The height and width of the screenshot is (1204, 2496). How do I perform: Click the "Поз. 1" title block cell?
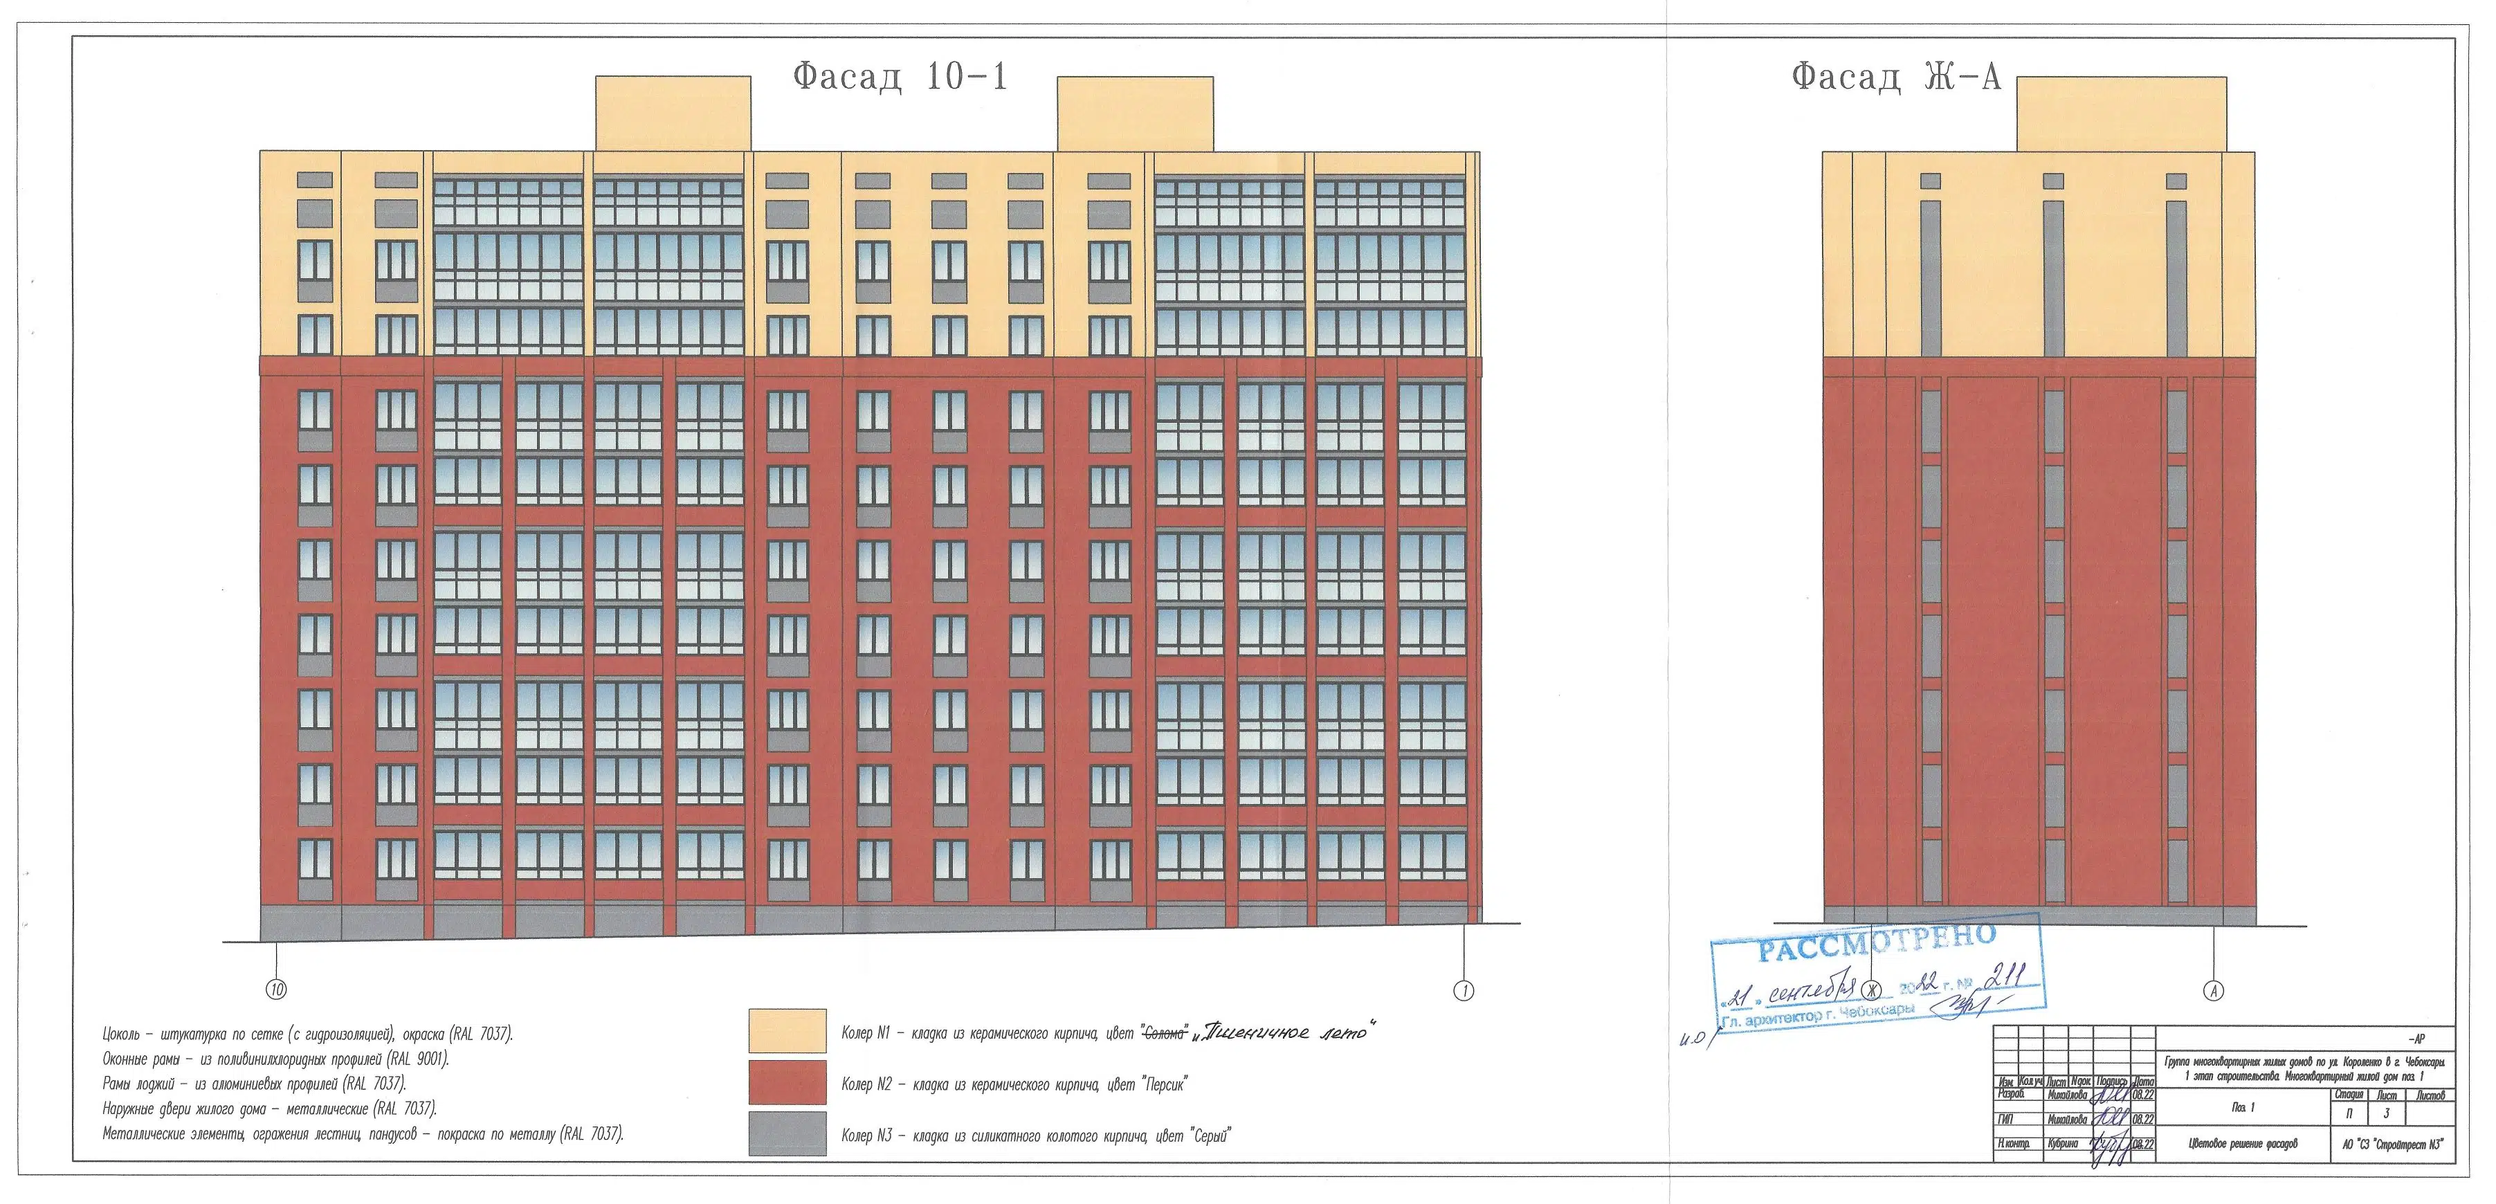(2244, 1108)
